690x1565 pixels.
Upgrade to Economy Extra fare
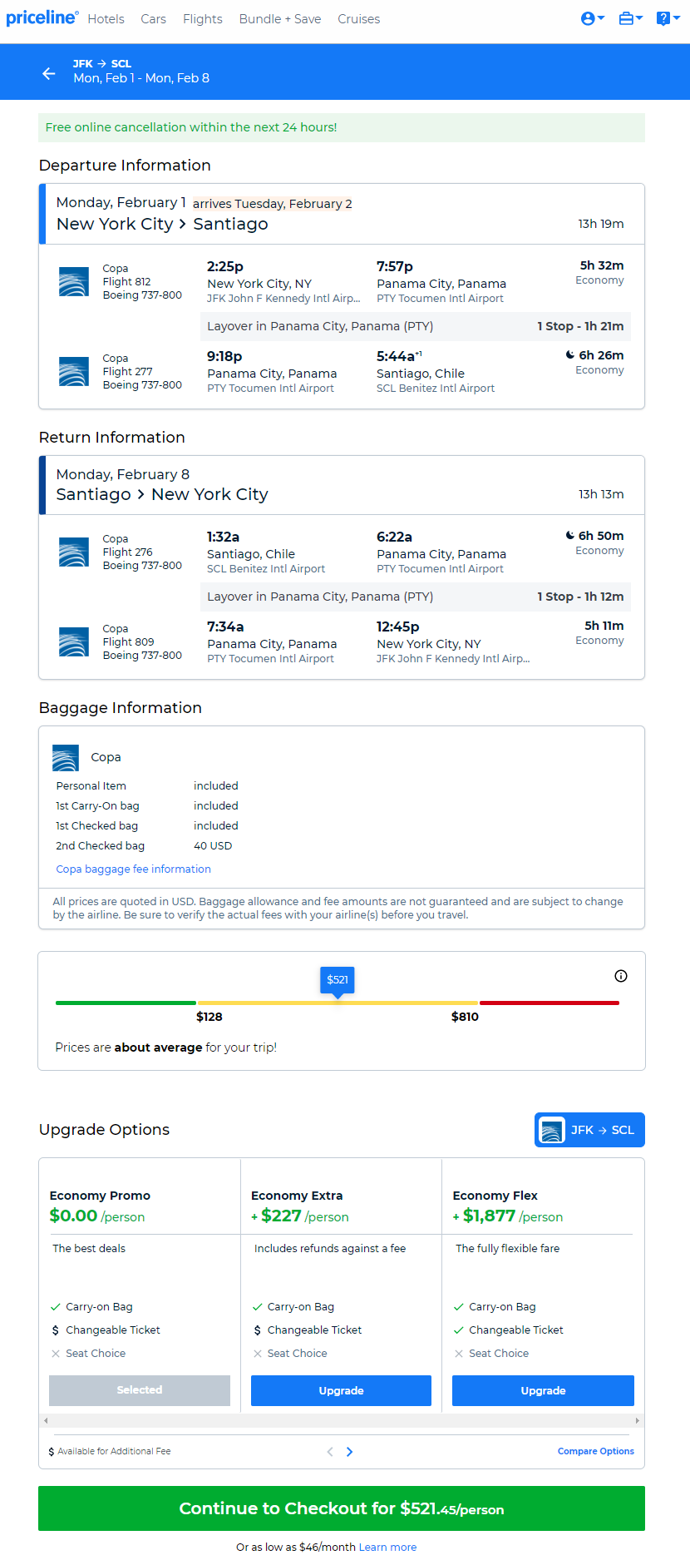[x=341, y=1390]
